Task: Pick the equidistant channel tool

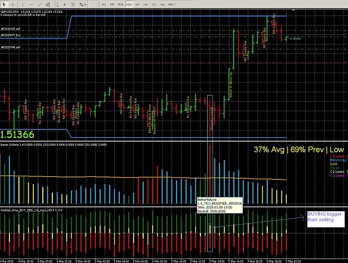Action: (48, 4)
